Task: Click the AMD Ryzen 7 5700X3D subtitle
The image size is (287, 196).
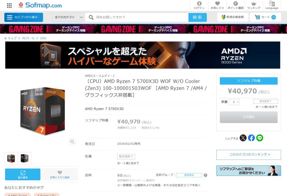Action: pyautogui.click(x=104, y=109)
